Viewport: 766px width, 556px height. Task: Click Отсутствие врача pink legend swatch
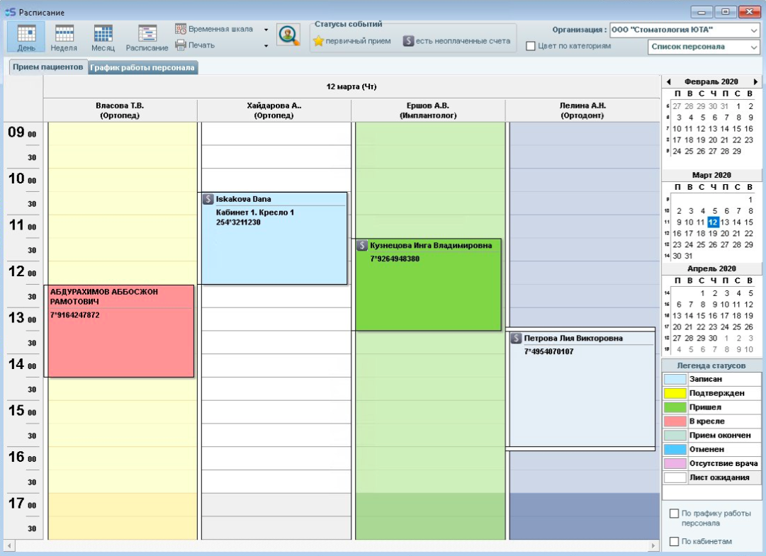(675, 464)
